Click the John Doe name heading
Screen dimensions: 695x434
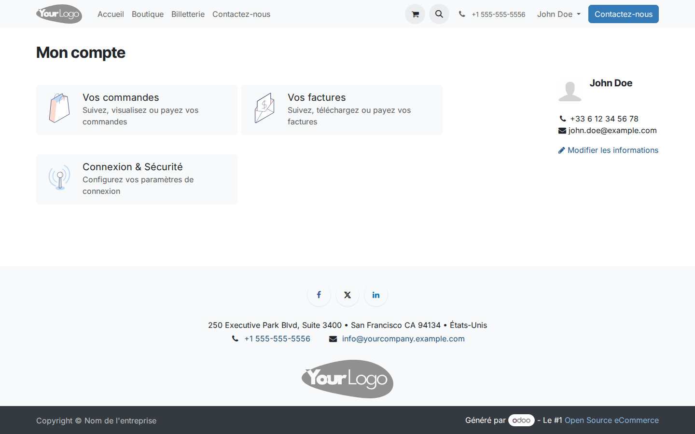click(x=611, y=83)
